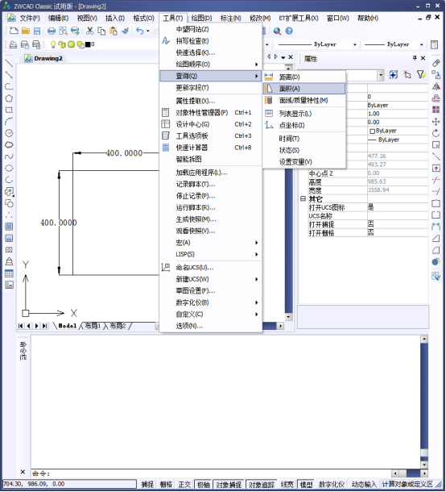The image size is (446, 492).
Task: Expand the LISP(S) submenu
Action: point(210,254)
